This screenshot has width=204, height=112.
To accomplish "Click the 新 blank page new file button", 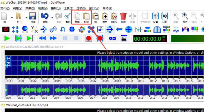I will pos(4,16).
